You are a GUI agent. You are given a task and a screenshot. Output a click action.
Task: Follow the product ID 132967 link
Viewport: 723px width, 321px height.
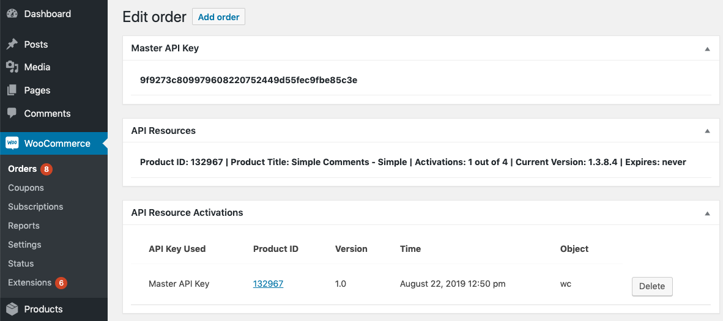[x=268, y=284]
